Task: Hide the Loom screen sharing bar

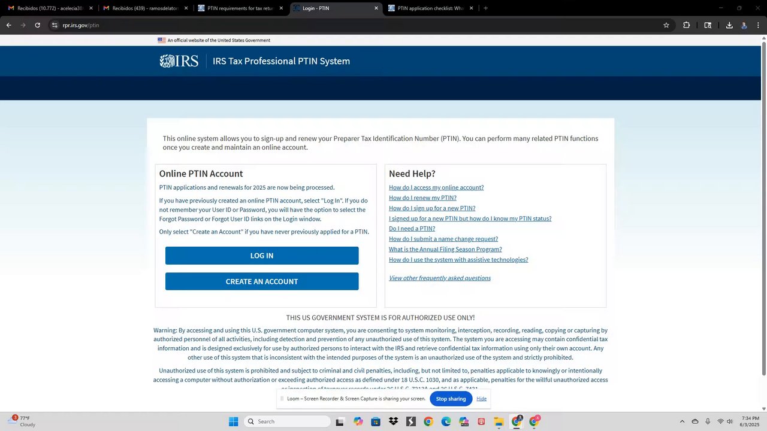Action: point(481,399)
